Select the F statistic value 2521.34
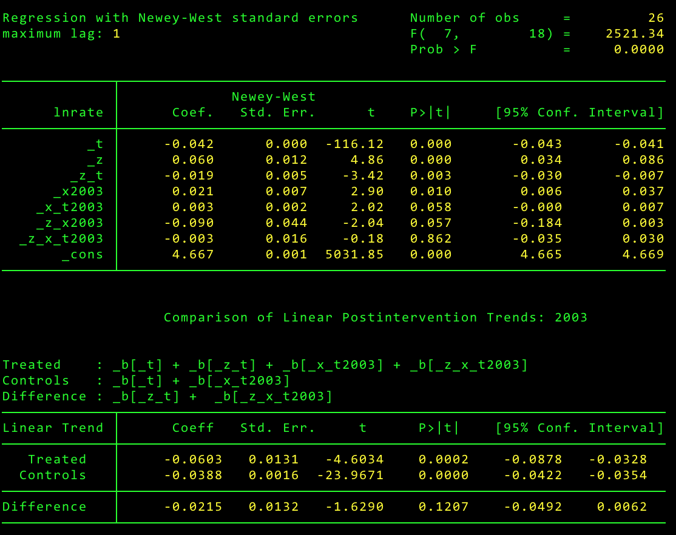The height and width of the screenshot is (535, 676). (635, 34)
